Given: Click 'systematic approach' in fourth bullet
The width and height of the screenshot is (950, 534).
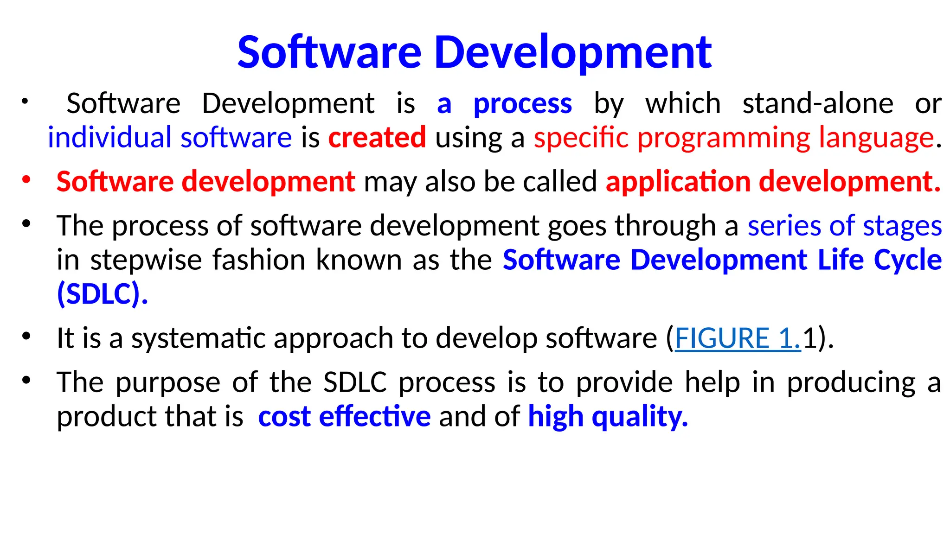Looking at the screenshot, I should (262, 338).
